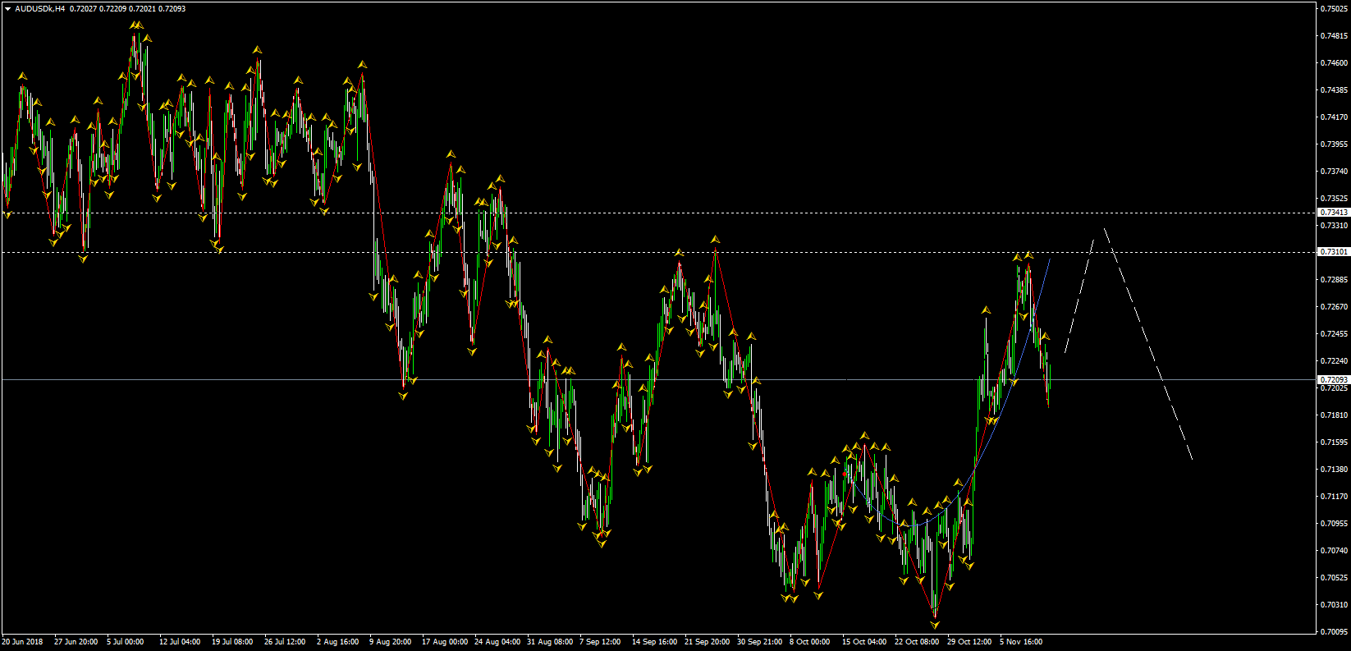Click the up fractal arrow above the 2 Aug peak

tap(361, 64)
